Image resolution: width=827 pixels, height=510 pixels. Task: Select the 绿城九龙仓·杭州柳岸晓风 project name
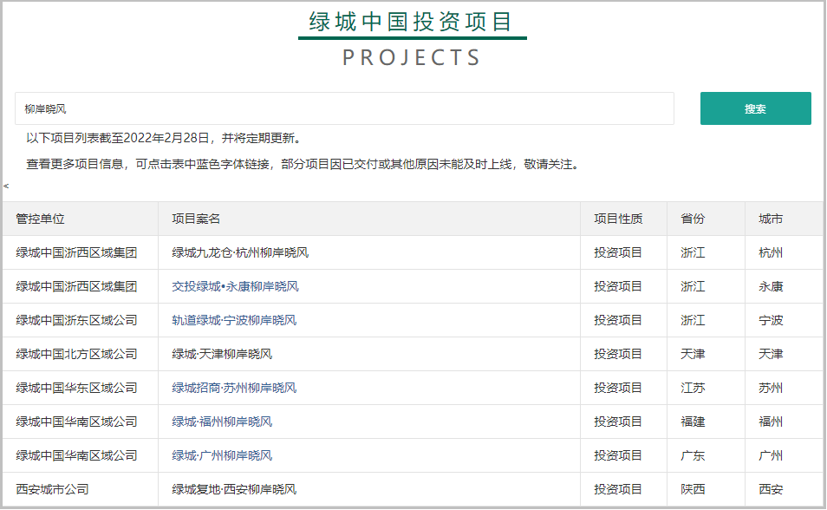pos(240,253)
